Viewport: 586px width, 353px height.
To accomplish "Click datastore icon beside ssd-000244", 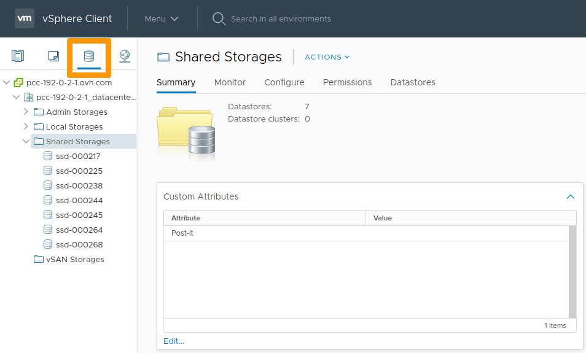I will click(48, 200).
